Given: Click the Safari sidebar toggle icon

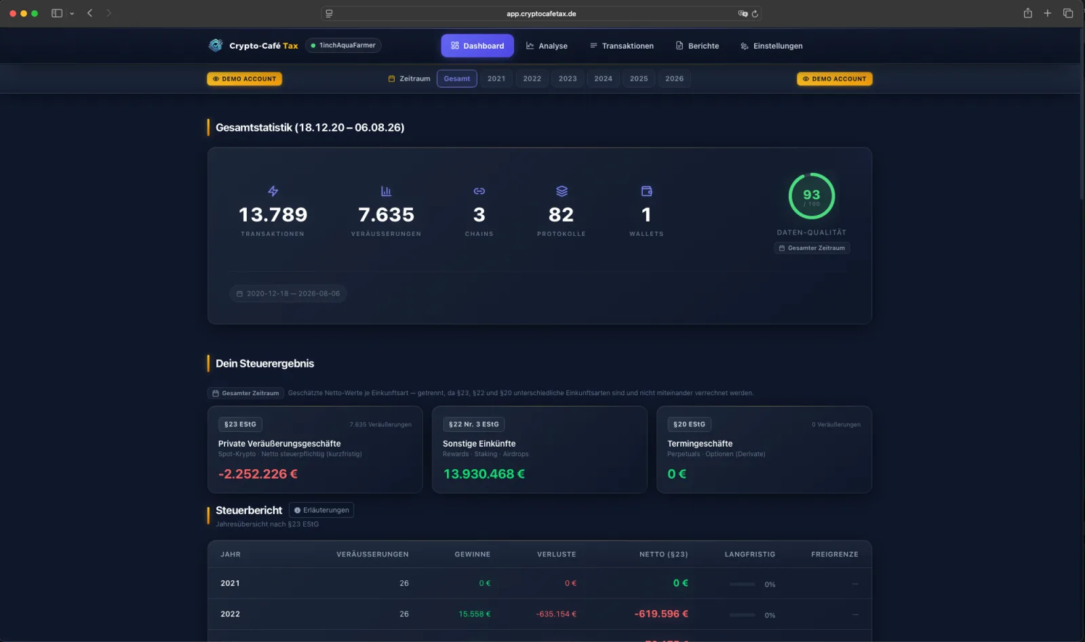Looking at the screenshot, I should tap(57, 13).
